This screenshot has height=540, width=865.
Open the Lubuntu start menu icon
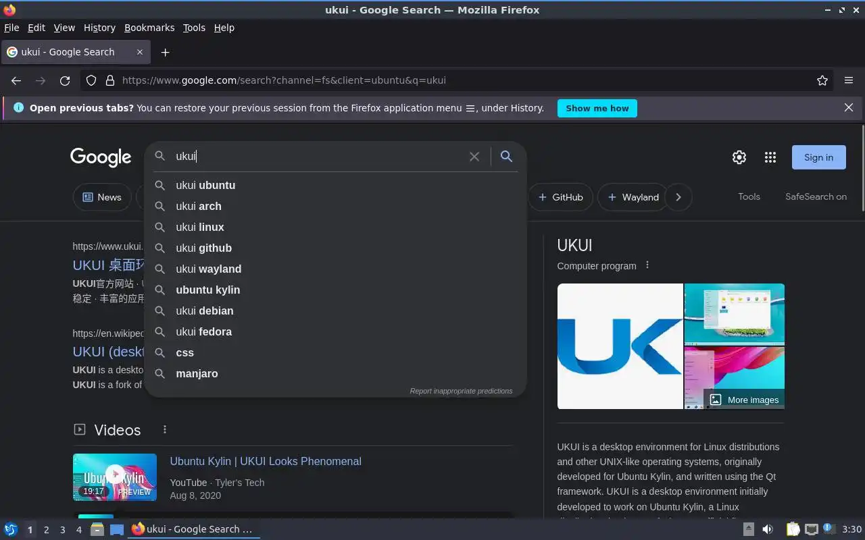(10, 529)
